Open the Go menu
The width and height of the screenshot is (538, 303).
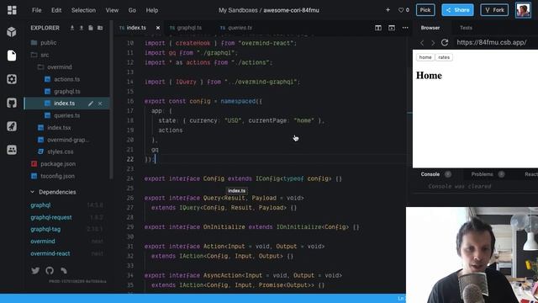132,10
